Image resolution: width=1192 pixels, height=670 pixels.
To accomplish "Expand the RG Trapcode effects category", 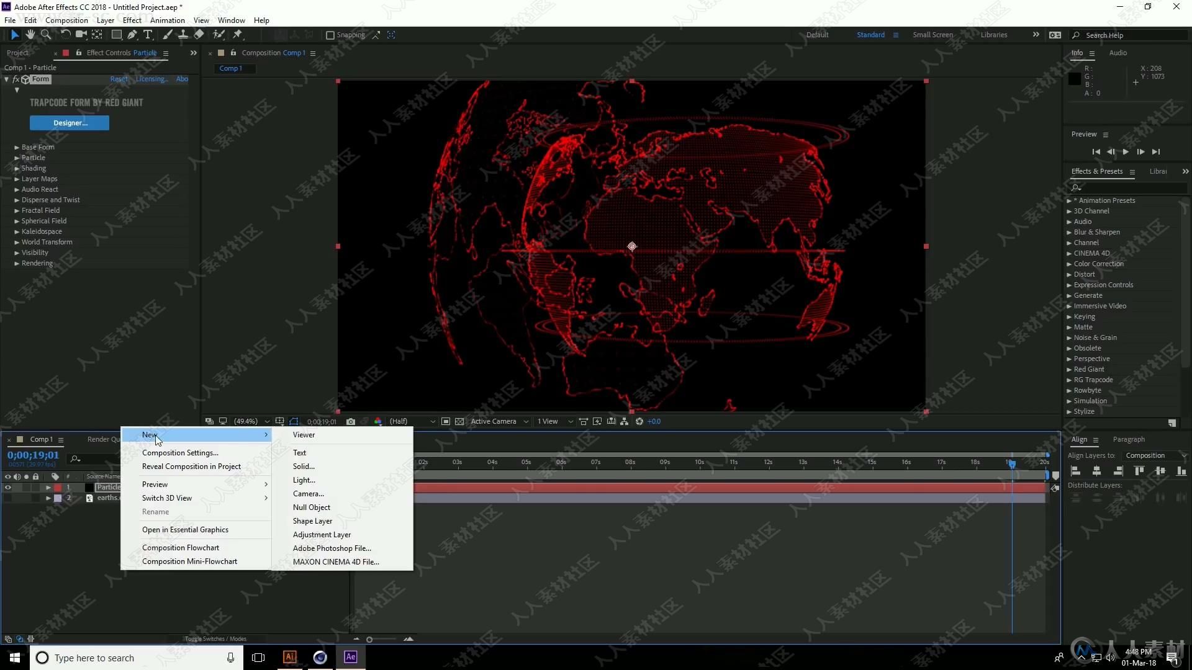I will pyautogui.click(x=1069, y=380).
